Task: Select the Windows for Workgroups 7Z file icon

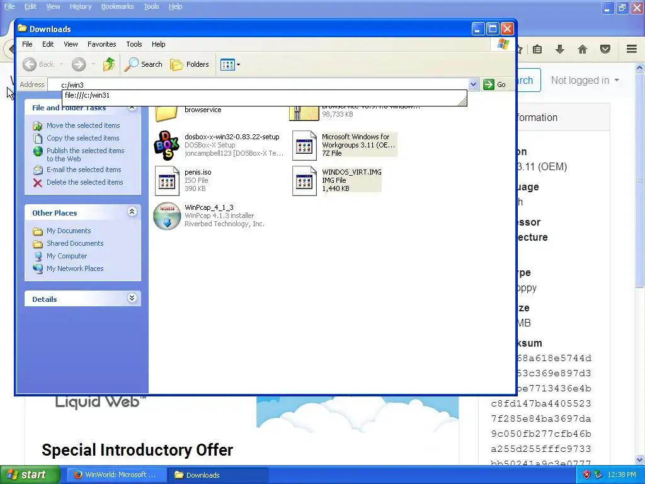Action: [304, 146]
